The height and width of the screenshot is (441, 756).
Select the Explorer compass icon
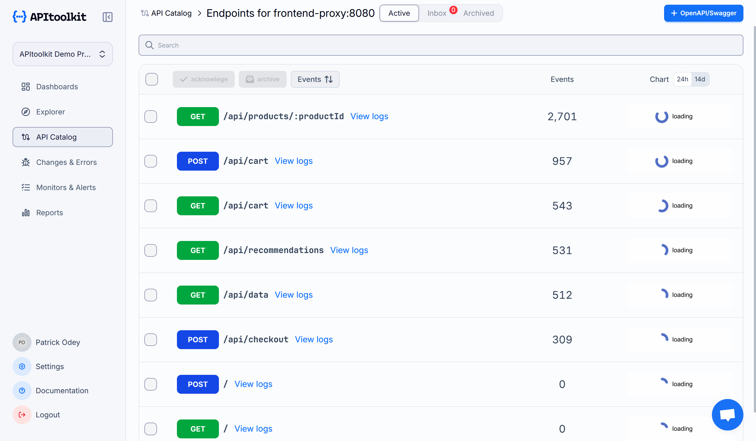26,112
